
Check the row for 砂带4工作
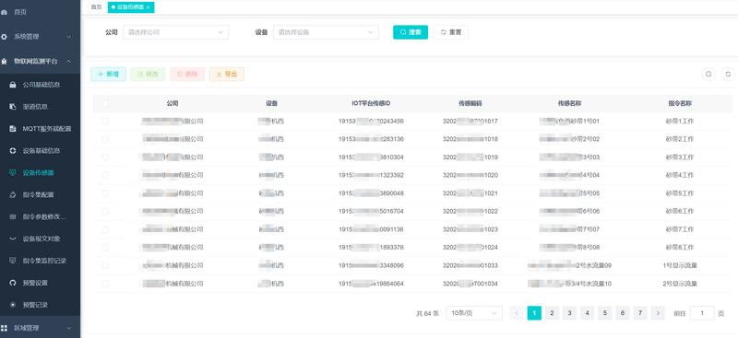tap(105, 175)
